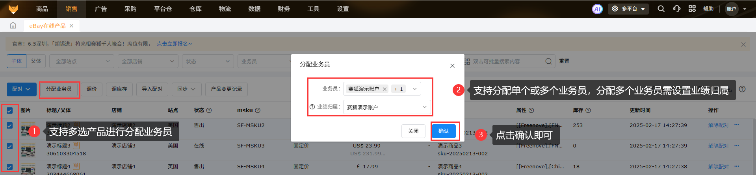
Task: Click help icon at right of toolbar
Action: pos(742,89)
